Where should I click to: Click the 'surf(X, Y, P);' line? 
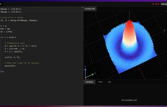tap(12, 57)
